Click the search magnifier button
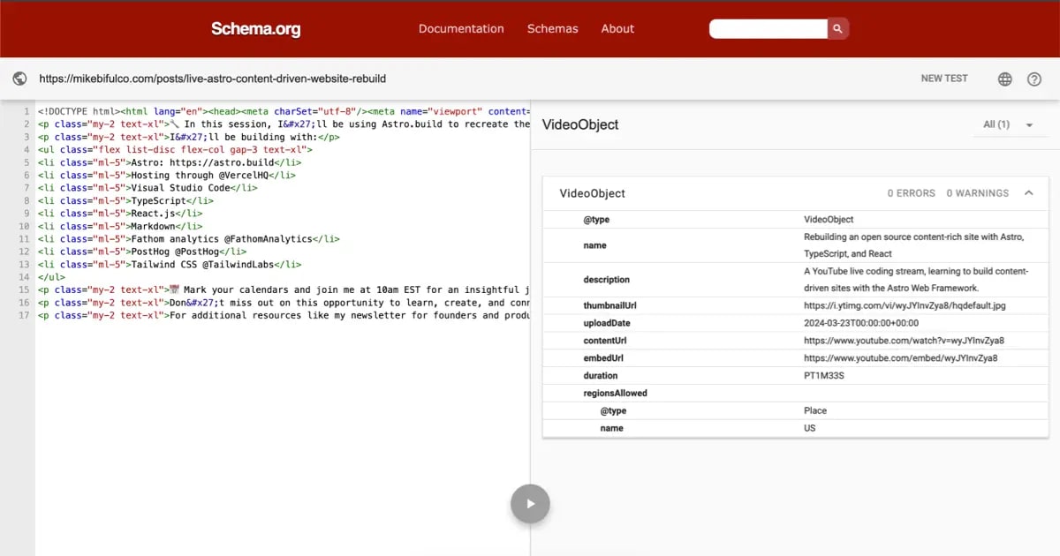This screenshot has width=1060, height=556. point(838,29)
